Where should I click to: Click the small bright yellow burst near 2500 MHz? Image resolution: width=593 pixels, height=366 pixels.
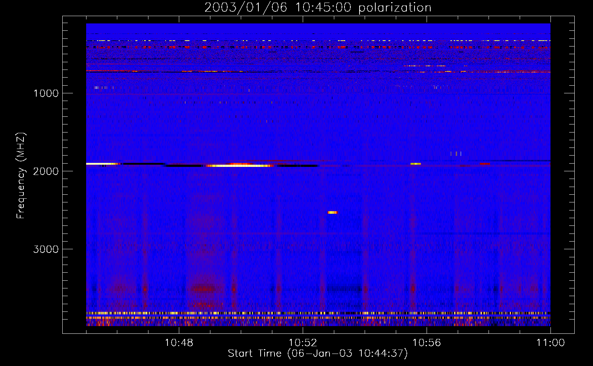point(332,212)
